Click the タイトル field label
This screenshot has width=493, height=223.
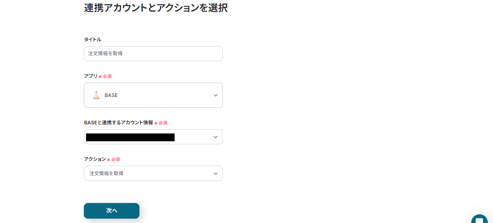(x=93, y=40)
